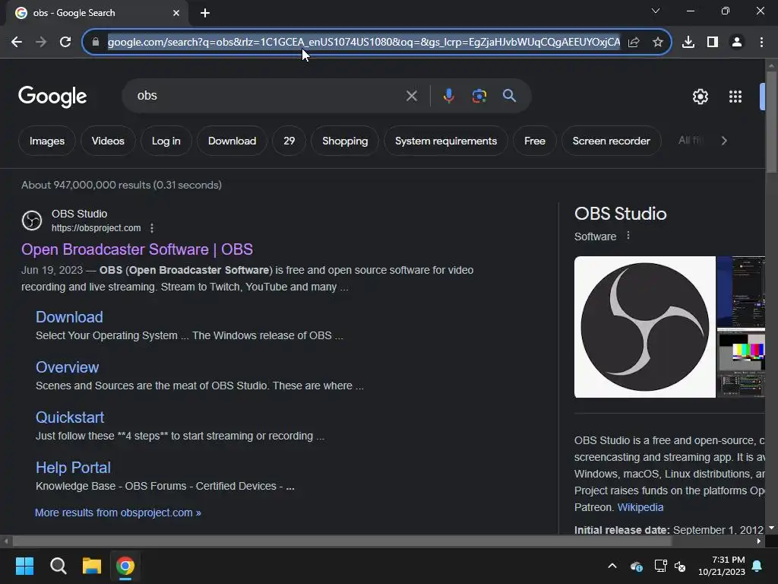Open the tab search chevron in title bar

click(656, 11)
